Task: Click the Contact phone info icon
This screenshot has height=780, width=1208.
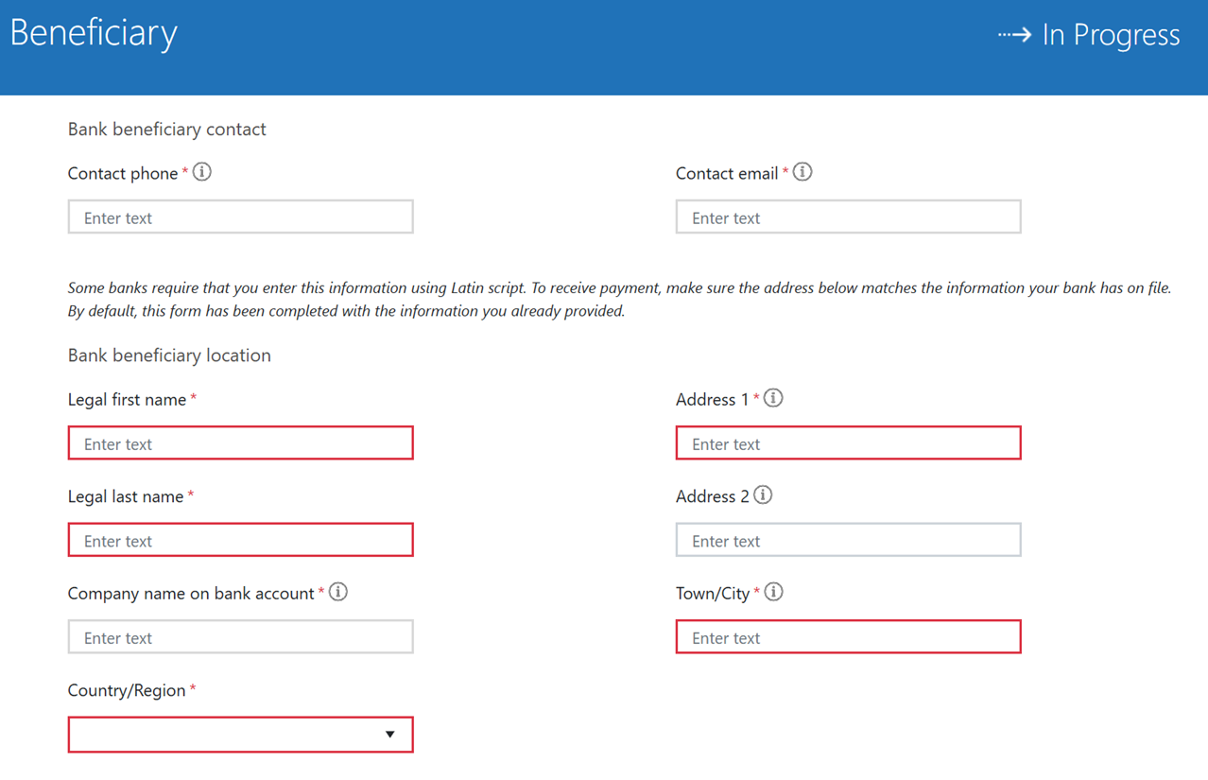Action: point(202,172)
